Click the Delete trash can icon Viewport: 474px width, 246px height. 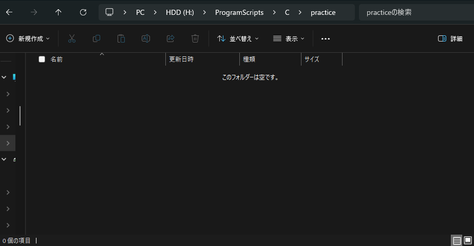(x=195, y=38)
